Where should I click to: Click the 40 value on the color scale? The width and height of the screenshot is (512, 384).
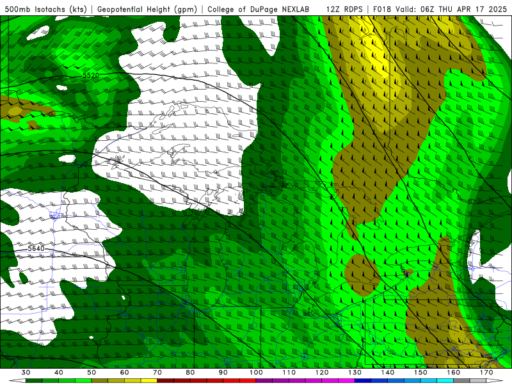(59, 372)
